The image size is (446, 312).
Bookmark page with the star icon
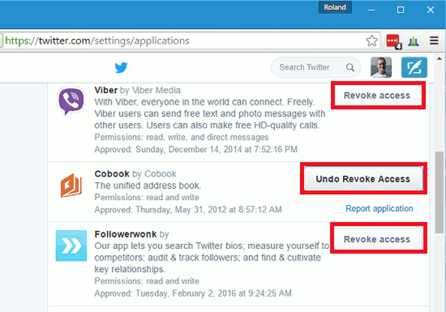click(372, 40)
